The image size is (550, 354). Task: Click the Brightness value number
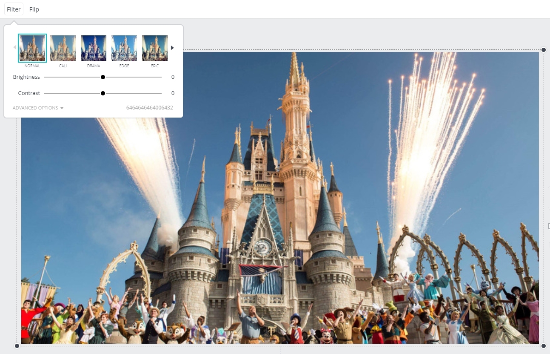pos(173,77)
